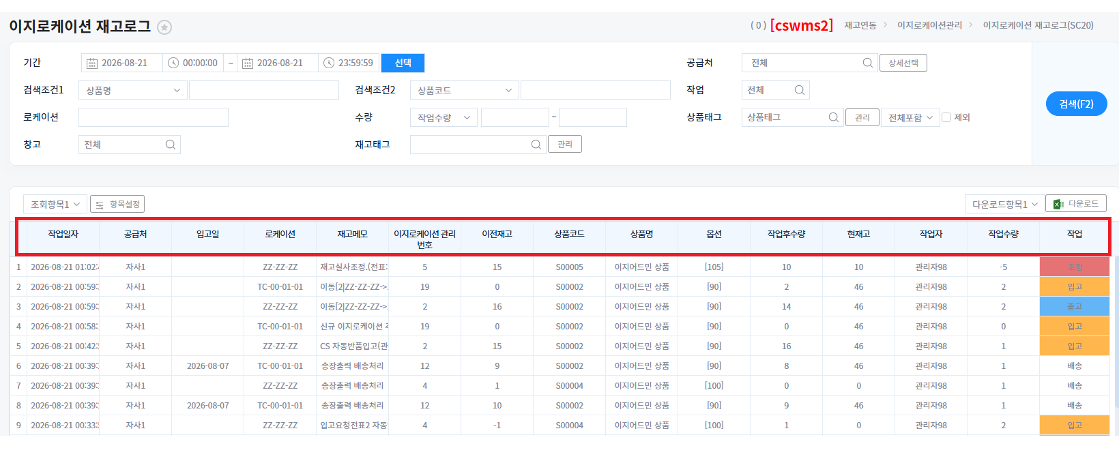This screenshot has width=1119, height=461.
Task: Click the 검색조건1 text input field
Action: tap(264, 90)
